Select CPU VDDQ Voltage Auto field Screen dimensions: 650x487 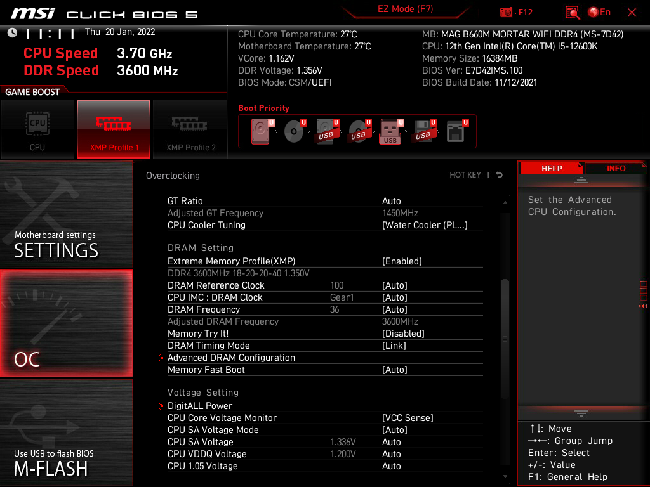[x=391, y=454]
